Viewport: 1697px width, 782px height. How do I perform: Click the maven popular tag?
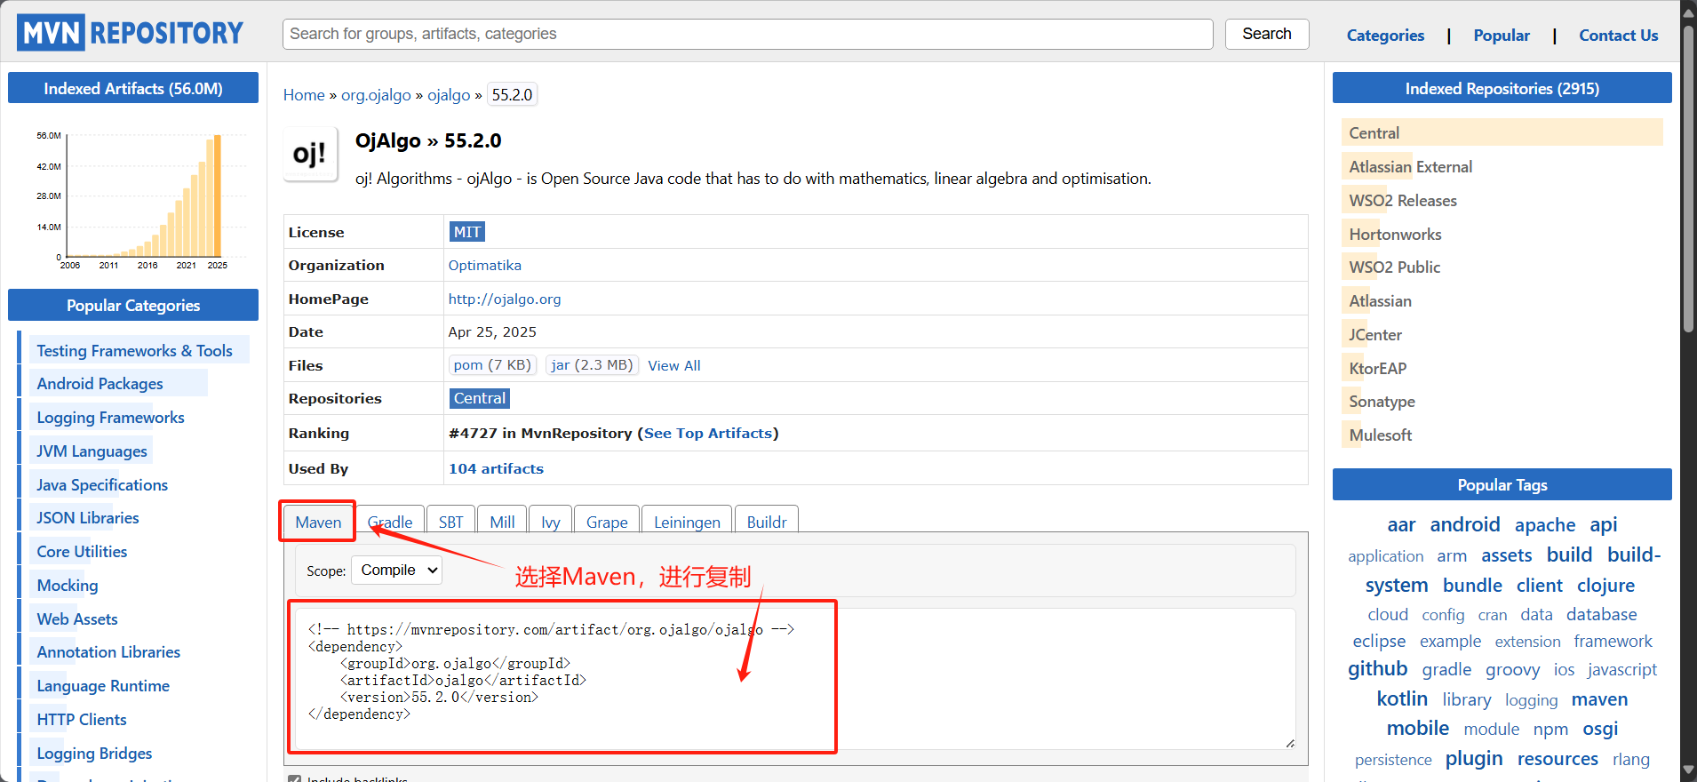pos(1599,699)
